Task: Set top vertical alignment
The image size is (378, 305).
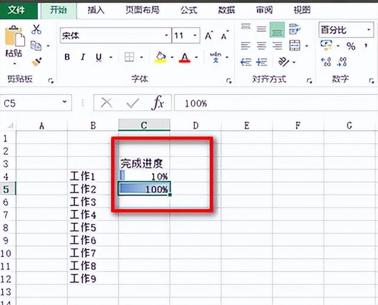Action: (246, 27)
